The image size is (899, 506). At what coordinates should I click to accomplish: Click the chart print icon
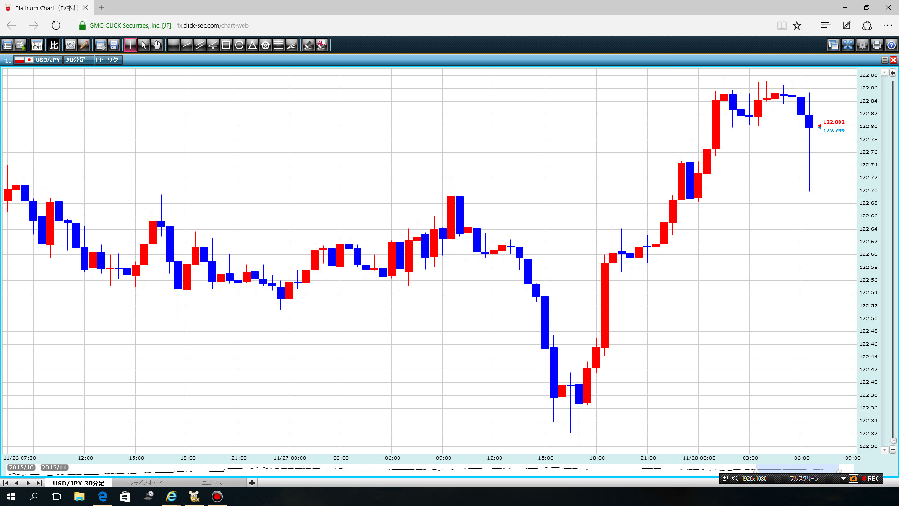click(877, 45)
